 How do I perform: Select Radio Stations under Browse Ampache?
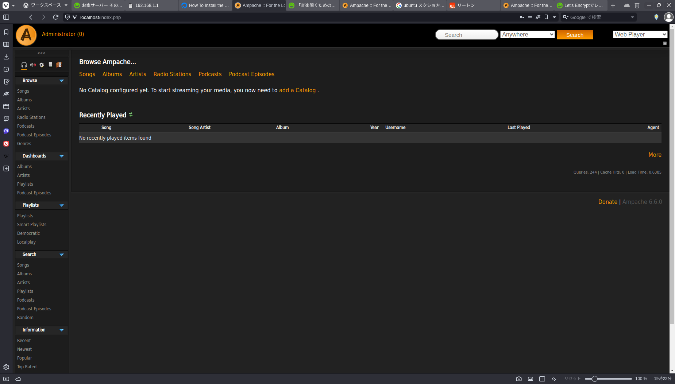[x=172, y=74]
